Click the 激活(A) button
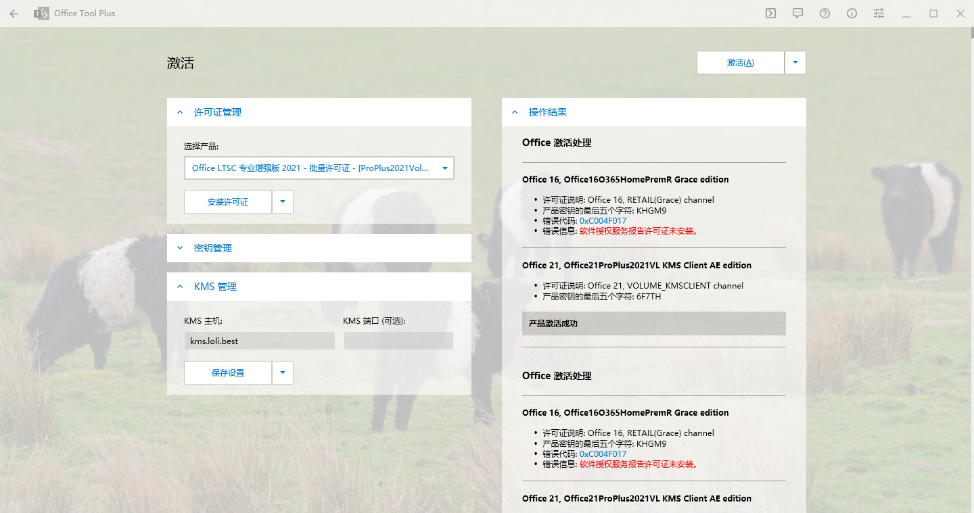974x513 pixels. point(740,62)
